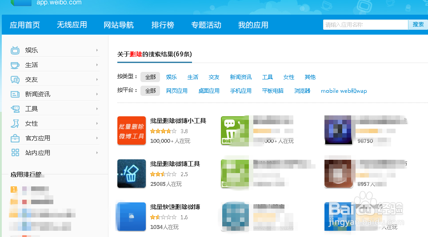Click the 官方应用 briefcase icon
Image resolution: width=428 pixels, height=237 pixels.
[15, 138]
